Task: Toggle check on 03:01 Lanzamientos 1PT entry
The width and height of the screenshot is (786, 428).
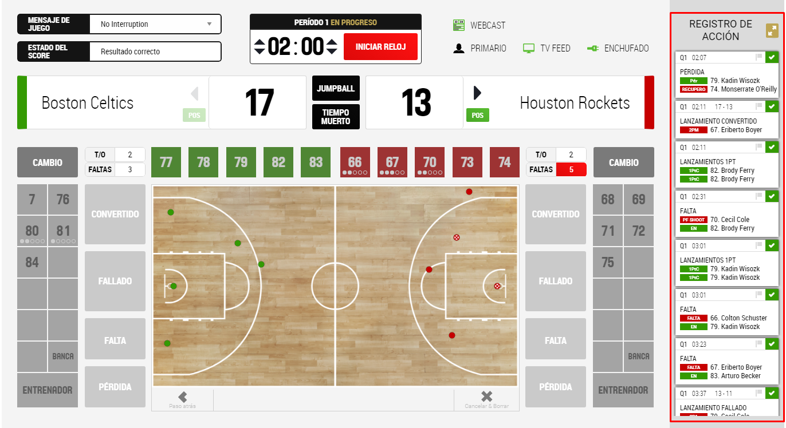Action: (772, 245)
